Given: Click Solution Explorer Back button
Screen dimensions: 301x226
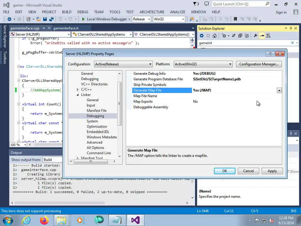Looking at the screenshot, I should click(x=202, y=36).
